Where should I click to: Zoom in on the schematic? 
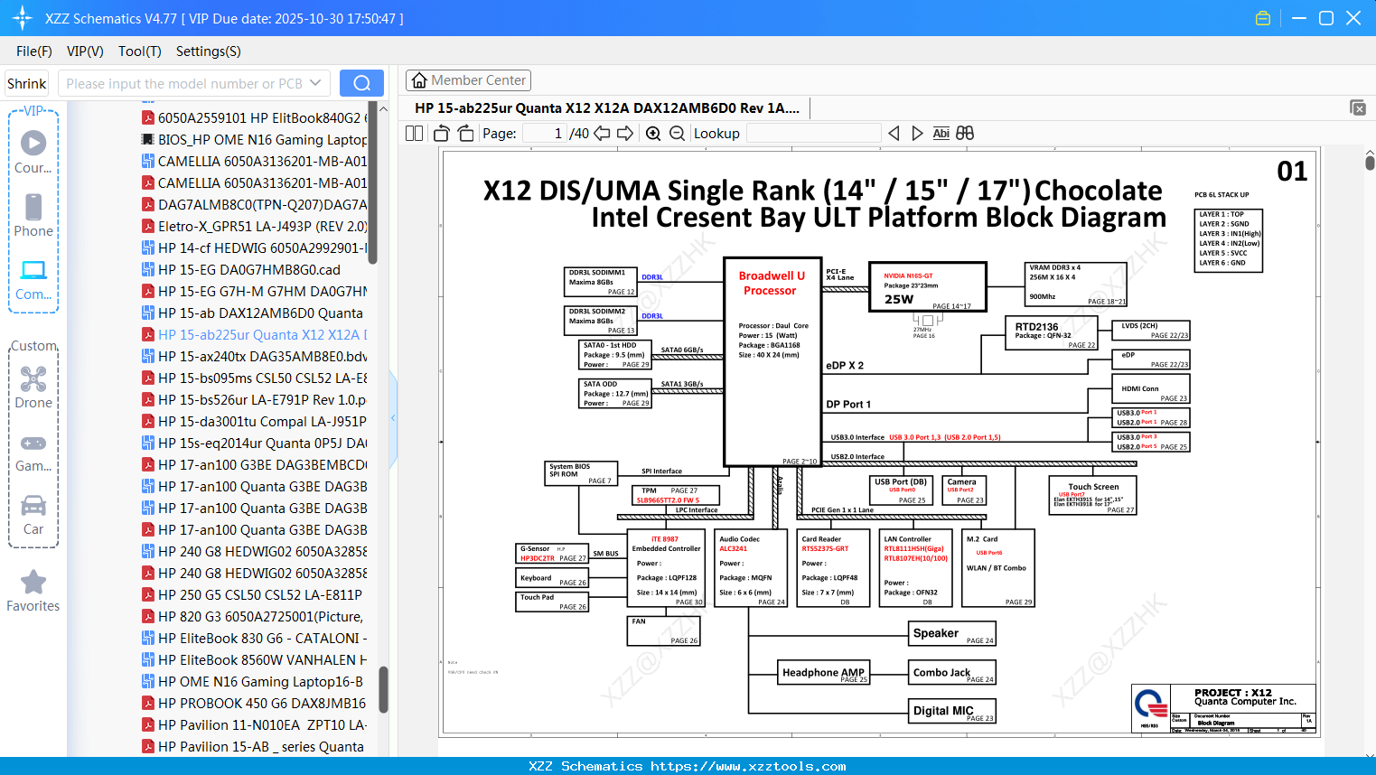[x=653, y=134]
